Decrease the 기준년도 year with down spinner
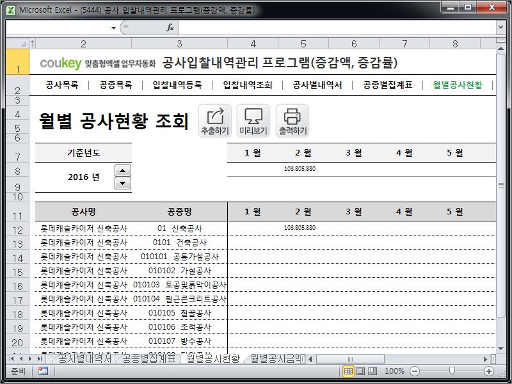 (123, 183)
